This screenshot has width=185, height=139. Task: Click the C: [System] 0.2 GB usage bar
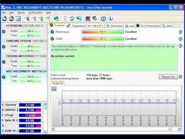pyautogui.click(x=30, y=105)
